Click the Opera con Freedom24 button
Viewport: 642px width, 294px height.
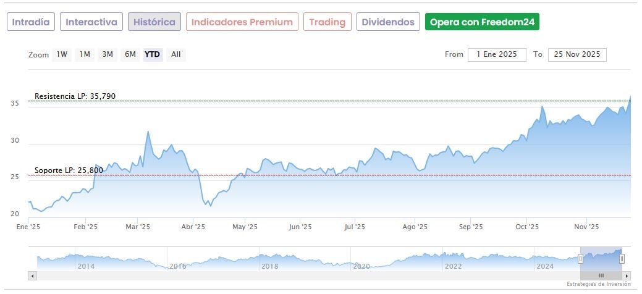tap(483, 22)
